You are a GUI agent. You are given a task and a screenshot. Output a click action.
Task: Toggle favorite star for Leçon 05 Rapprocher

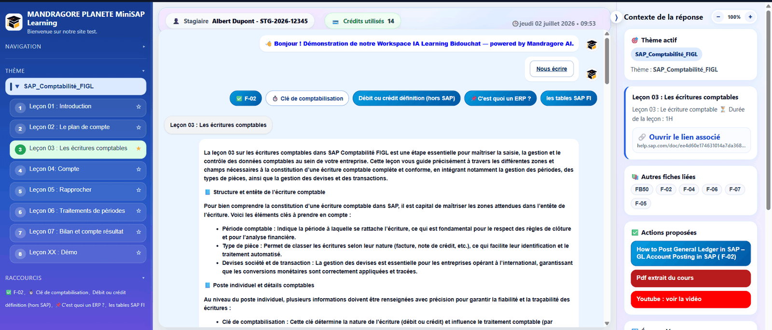coord(138,190)
